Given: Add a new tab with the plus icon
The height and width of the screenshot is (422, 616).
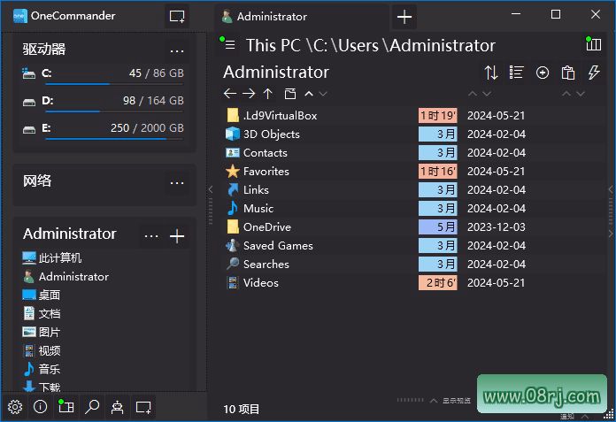Looking at the screenshot, I should coord(404,17).
